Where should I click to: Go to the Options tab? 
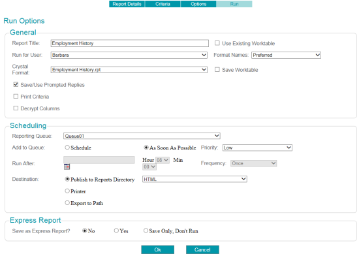pyautogui.click(x=198, y=4)
